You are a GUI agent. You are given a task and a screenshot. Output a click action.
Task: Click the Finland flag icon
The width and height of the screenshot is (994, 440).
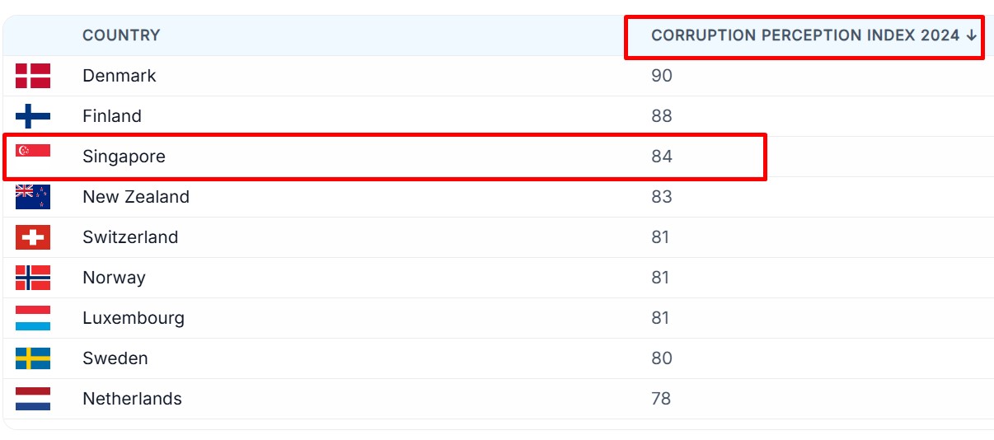(33, 116)
